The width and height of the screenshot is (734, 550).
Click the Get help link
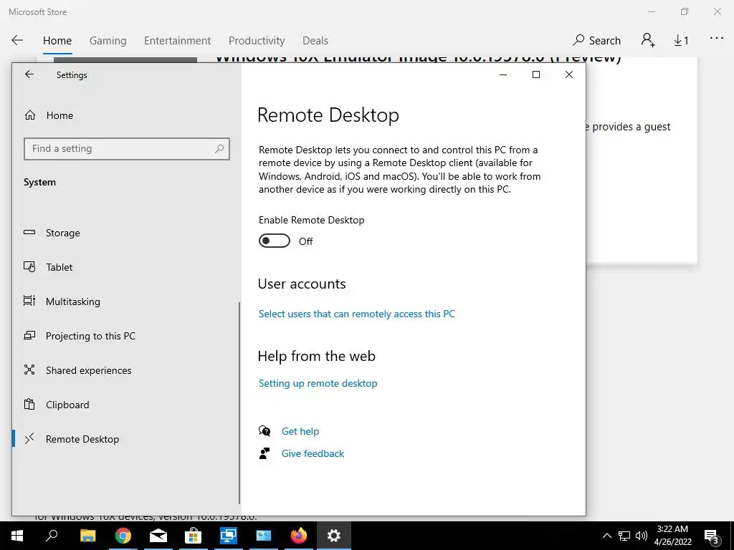(x=300, y=431)
